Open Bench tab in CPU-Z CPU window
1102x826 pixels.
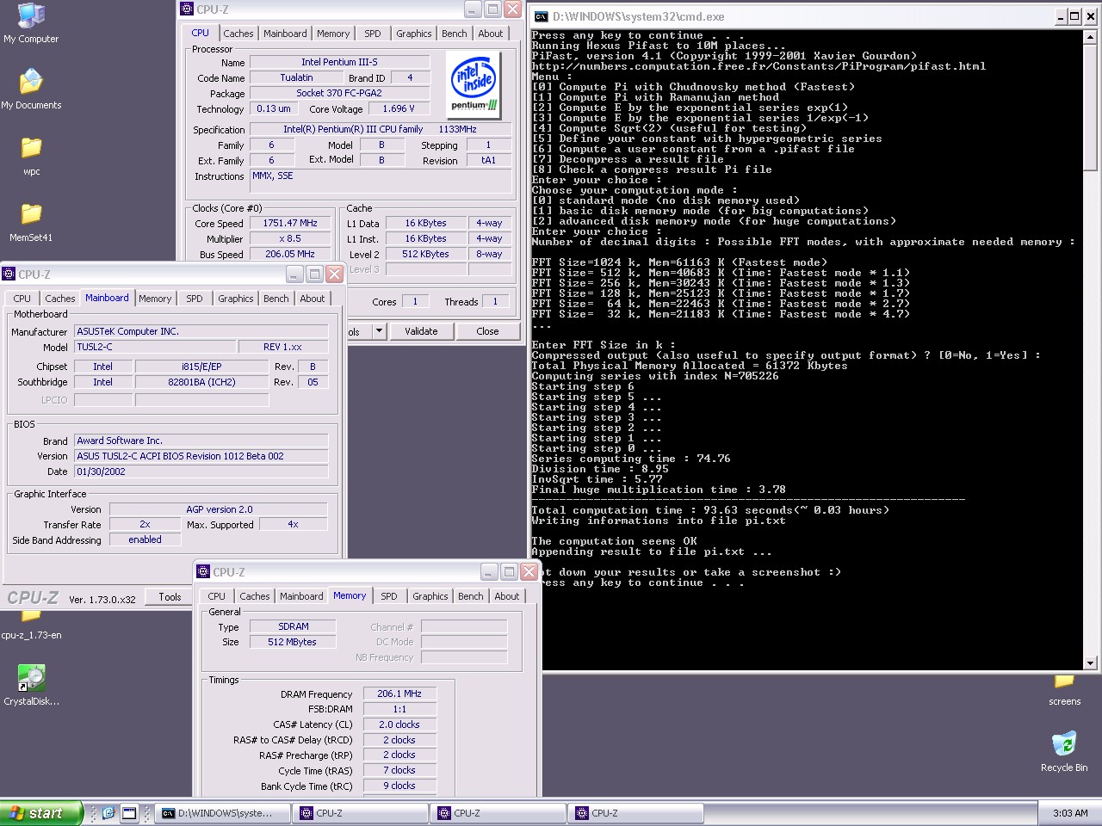pos(455,34)
